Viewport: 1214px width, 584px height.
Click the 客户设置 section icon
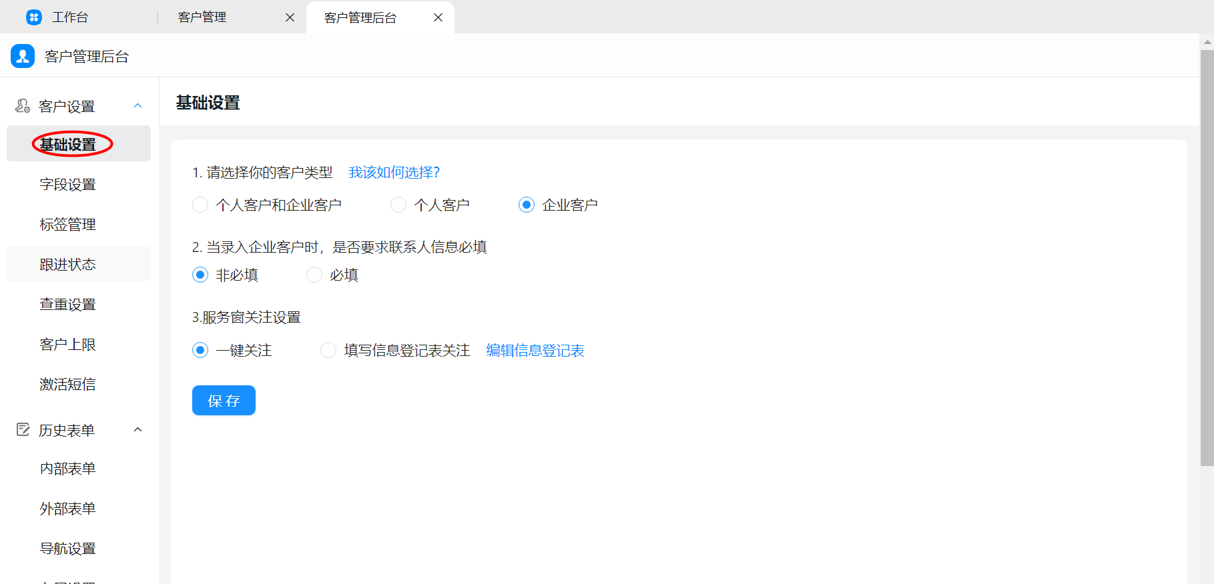point(23,106)
